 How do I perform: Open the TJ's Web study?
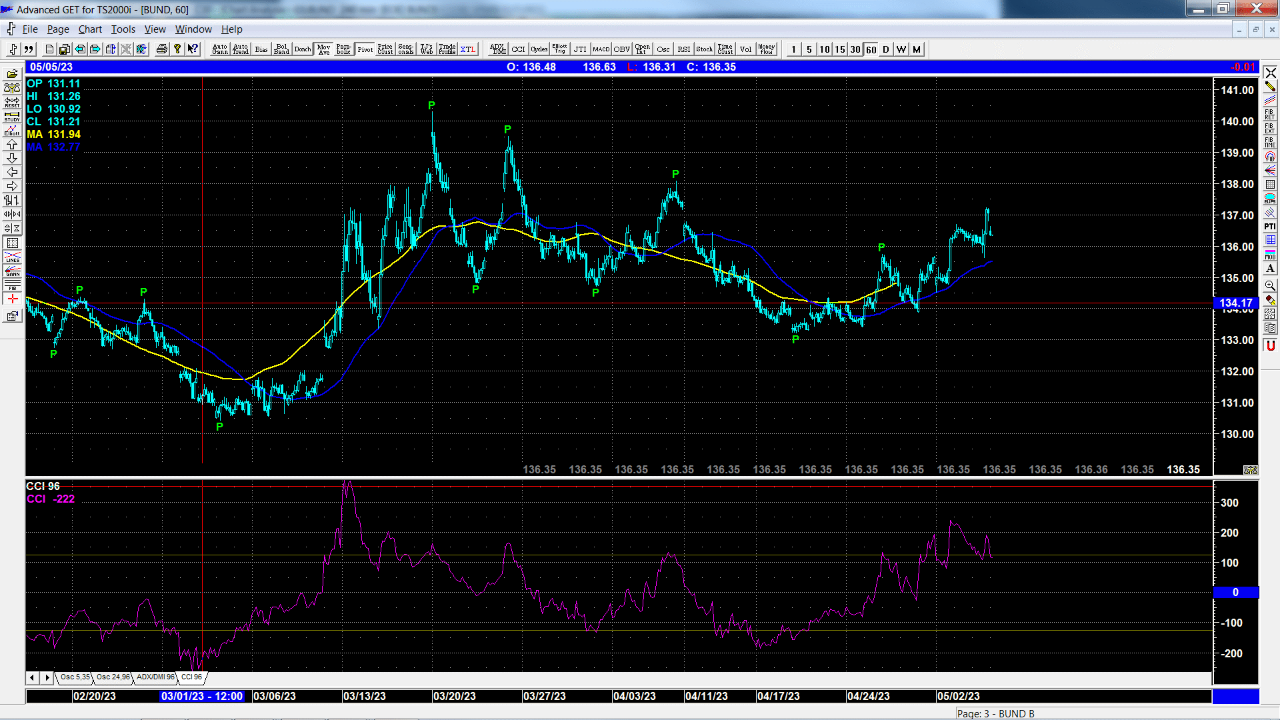click(427, 49)
